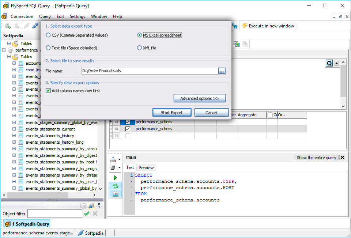This screenshot has width=351, height=238.
Task: Switch to the Preview tab
Action: [146, 167]
